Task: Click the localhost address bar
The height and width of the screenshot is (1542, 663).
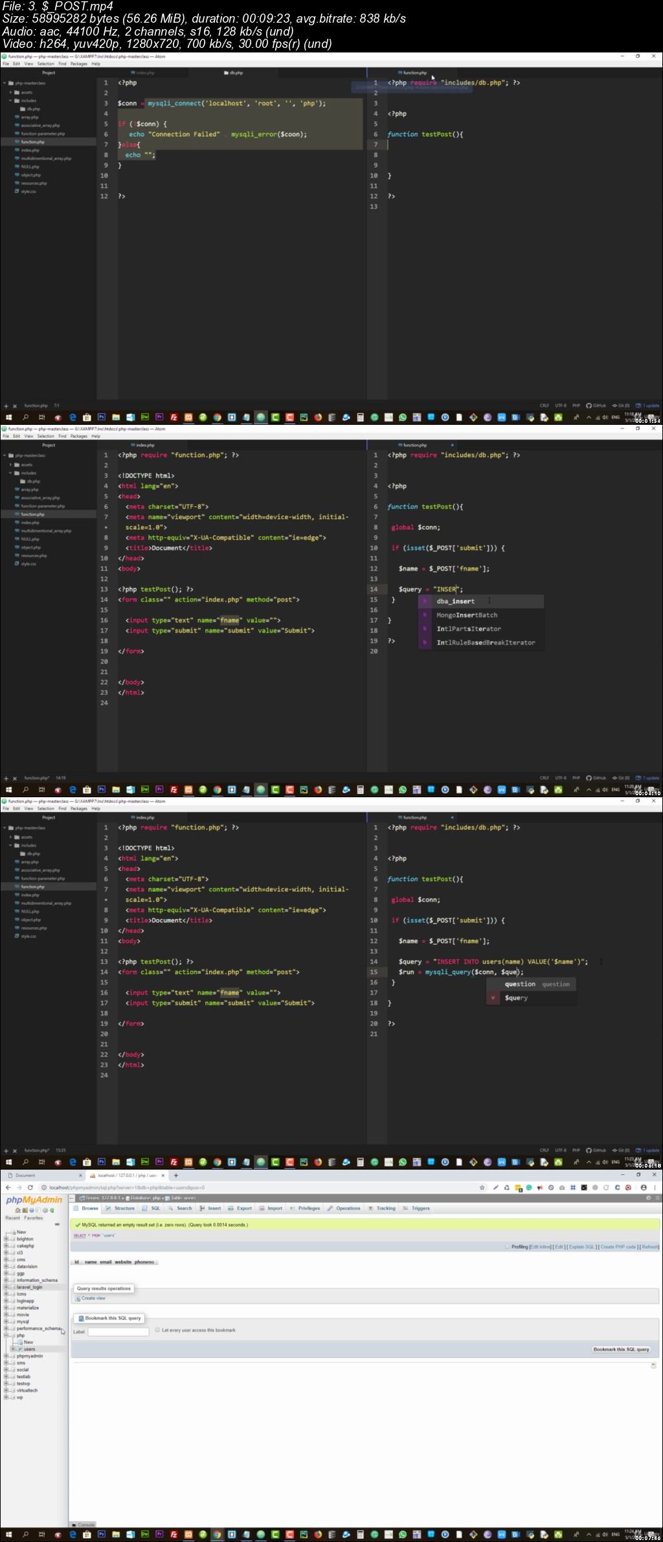Action: click(x=259, y=1188)
